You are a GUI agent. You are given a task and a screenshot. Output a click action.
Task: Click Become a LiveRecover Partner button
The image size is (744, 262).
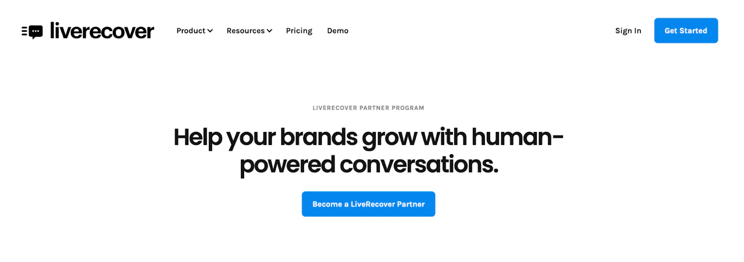tap(368, 204)
